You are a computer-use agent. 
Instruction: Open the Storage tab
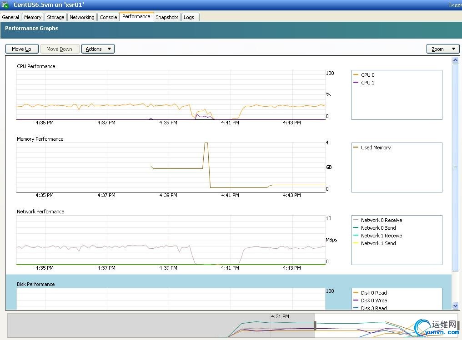55,17
